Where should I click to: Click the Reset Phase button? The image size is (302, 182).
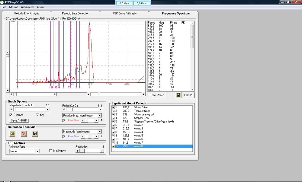click(x=157, y=95)
